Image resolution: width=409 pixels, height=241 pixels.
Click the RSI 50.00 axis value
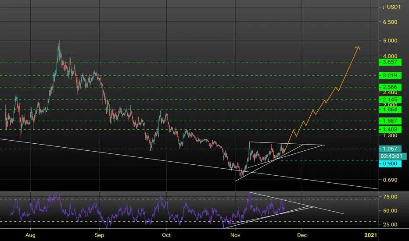tap(390, 210)
